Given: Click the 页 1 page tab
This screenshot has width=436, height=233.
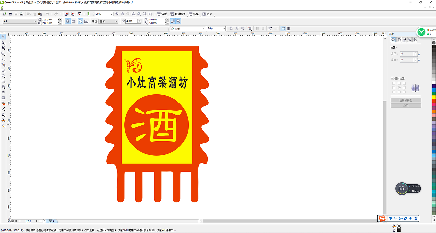Looking at the screenshot, I should pyautogui.click(x=52, y=221).
